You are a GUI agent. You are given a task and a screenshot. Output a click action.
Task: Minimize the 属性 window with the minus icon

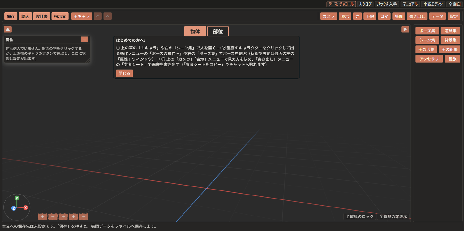click(x=84, y=40)
